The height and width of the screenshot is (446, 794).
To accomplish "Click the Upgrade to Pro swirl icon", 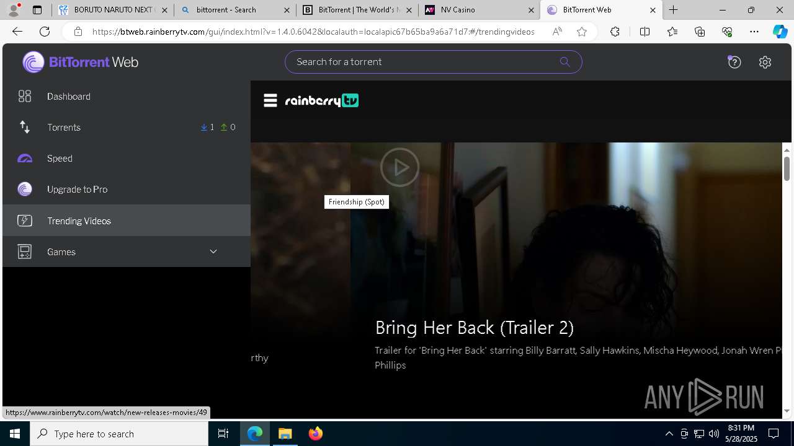I will point(25,189).
